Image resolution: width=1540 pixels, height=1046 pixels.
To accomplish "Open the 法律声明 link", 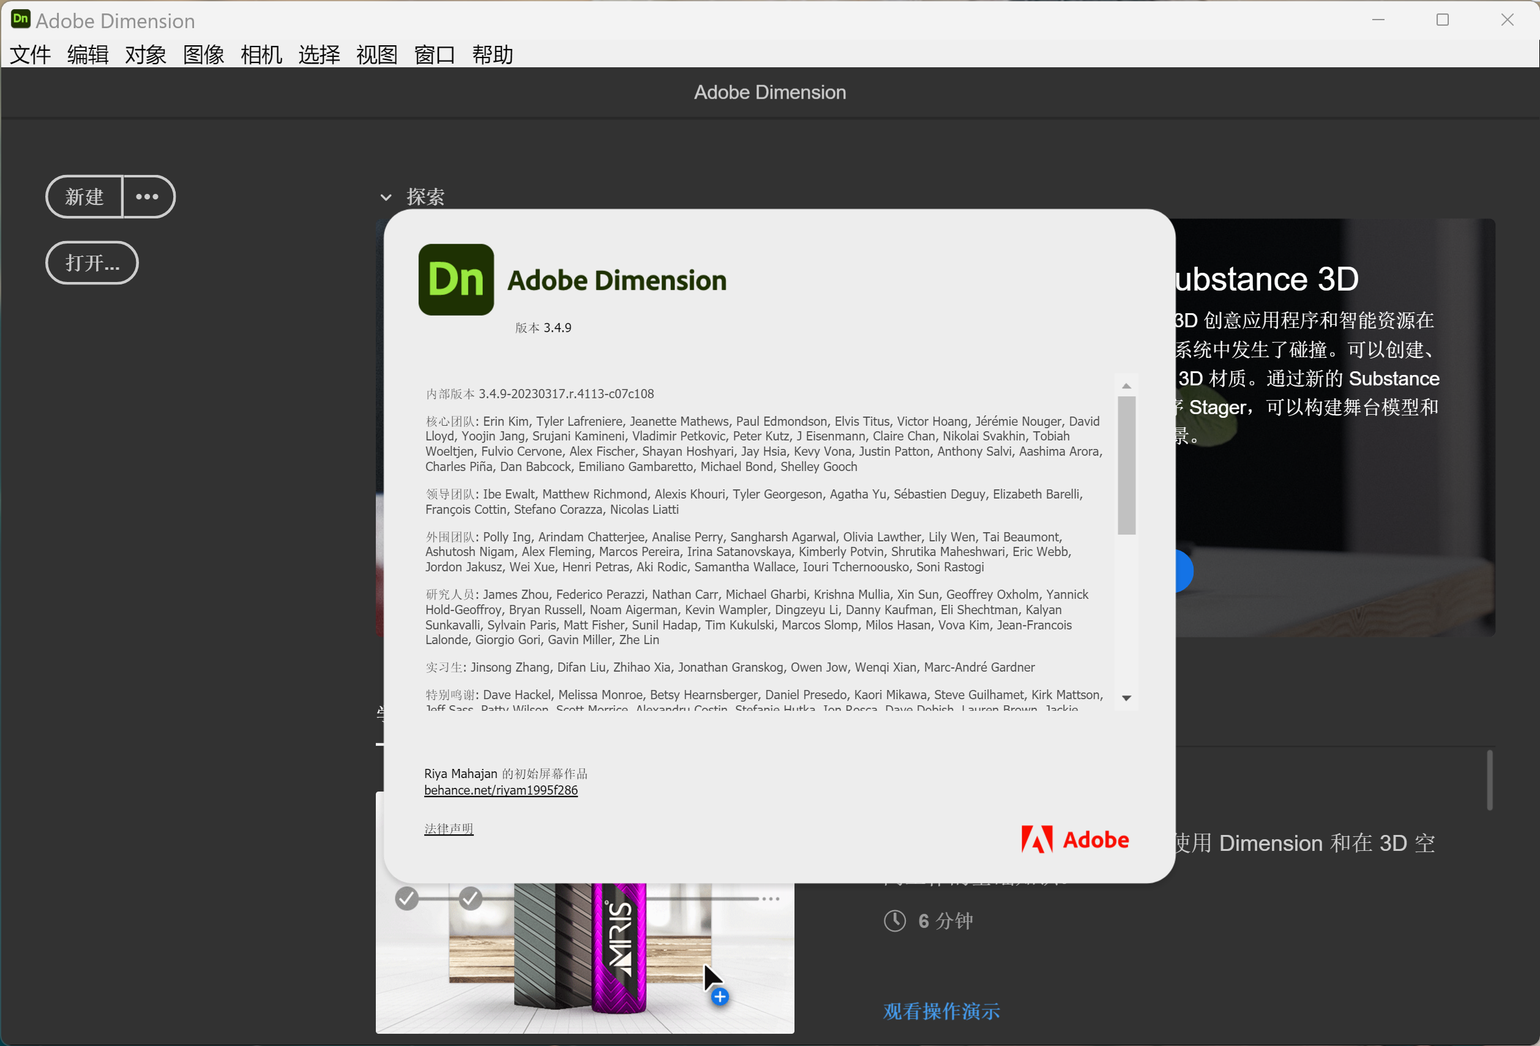I will 449,829.
